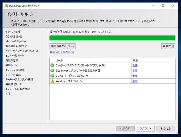Select インスタンスの構成 step in sidebar
This screenshot has width=181, height=137.
click(15, 70)
